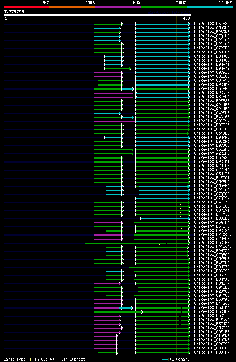236x362 pixels.
Task: Open hit UniRef100_A7PPF0
Action: 212,48
